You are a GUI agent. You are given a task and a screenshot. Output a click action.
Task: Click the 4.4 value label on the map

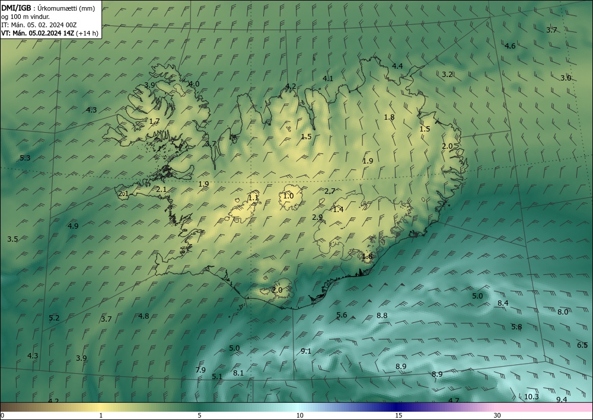397,66
